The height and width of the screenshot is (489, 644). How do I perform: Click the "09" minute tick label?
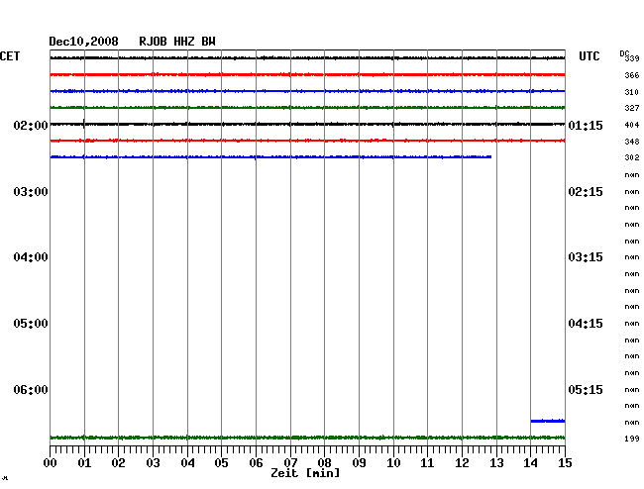point(359,463)
